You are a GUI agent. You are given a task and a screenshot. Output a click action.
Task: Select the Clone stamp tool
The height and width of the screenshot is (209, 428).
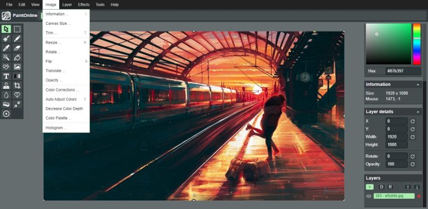coord(6,85)
